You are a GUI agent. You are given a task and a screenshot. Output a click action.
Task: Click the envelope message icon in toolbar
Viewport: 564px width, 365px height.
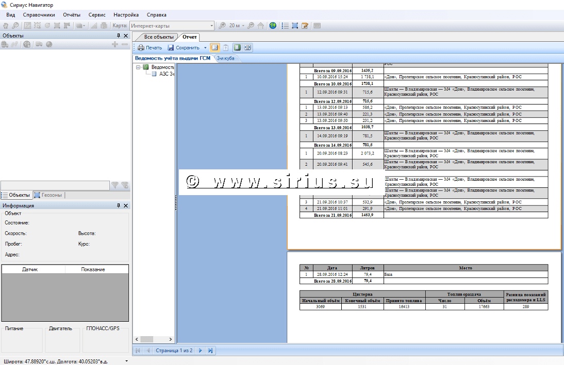(x=317, y=25)
